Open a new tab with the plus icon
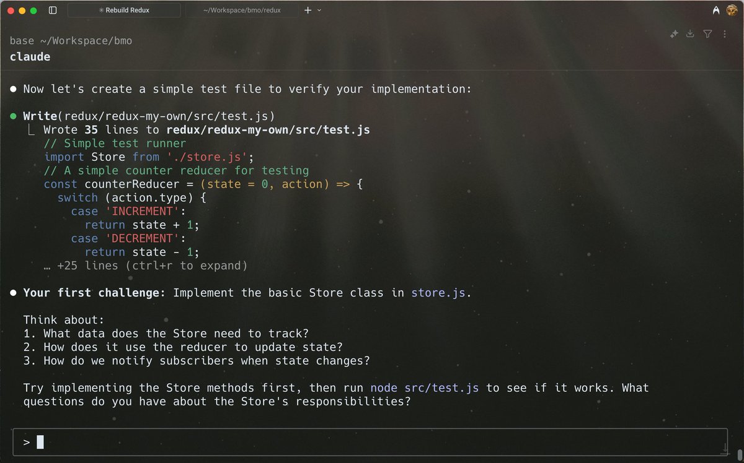 pyautogui.click(x=308, y=11)
